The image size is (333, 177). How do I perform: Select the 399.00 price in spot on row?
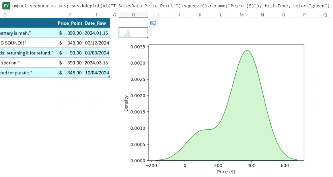(x=70, y=63)
